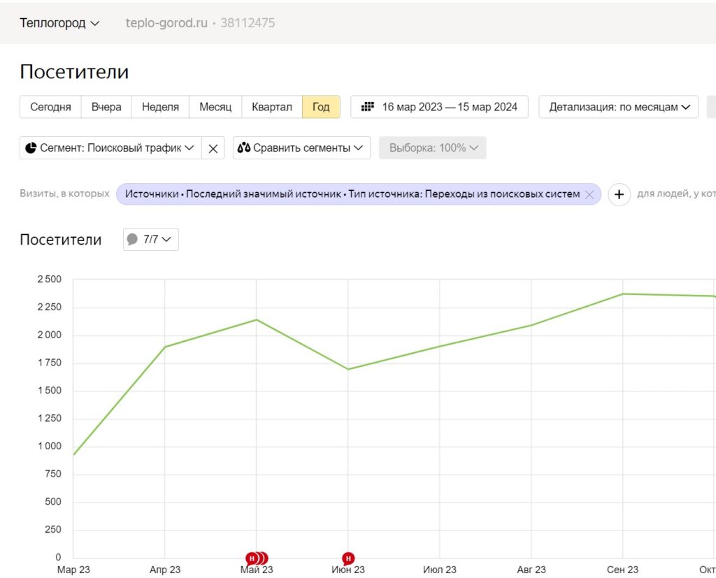
Task: Click the speech bubble annotations icon
Action: pyautogui.click(x=132, y=239)
